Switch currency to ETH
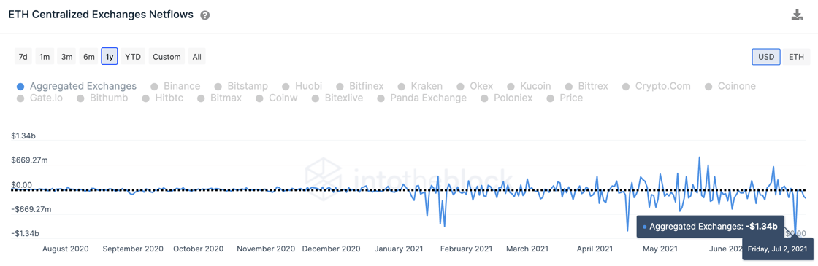 (x=796, y=57)
